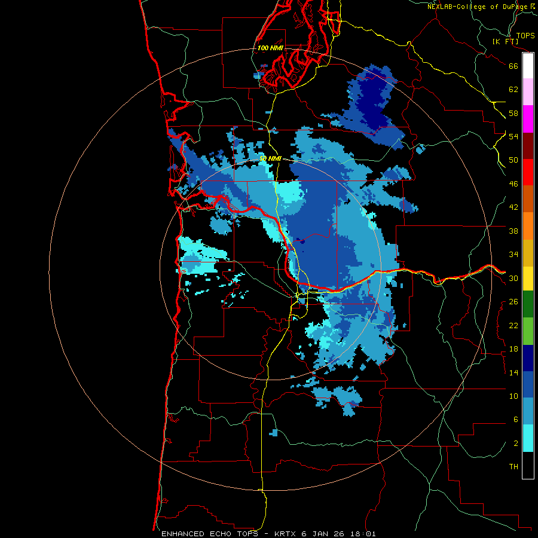538x538 pixels.
Task: Click the '42' legend value label
Action: pyautogui.click(x=513, y=207)
